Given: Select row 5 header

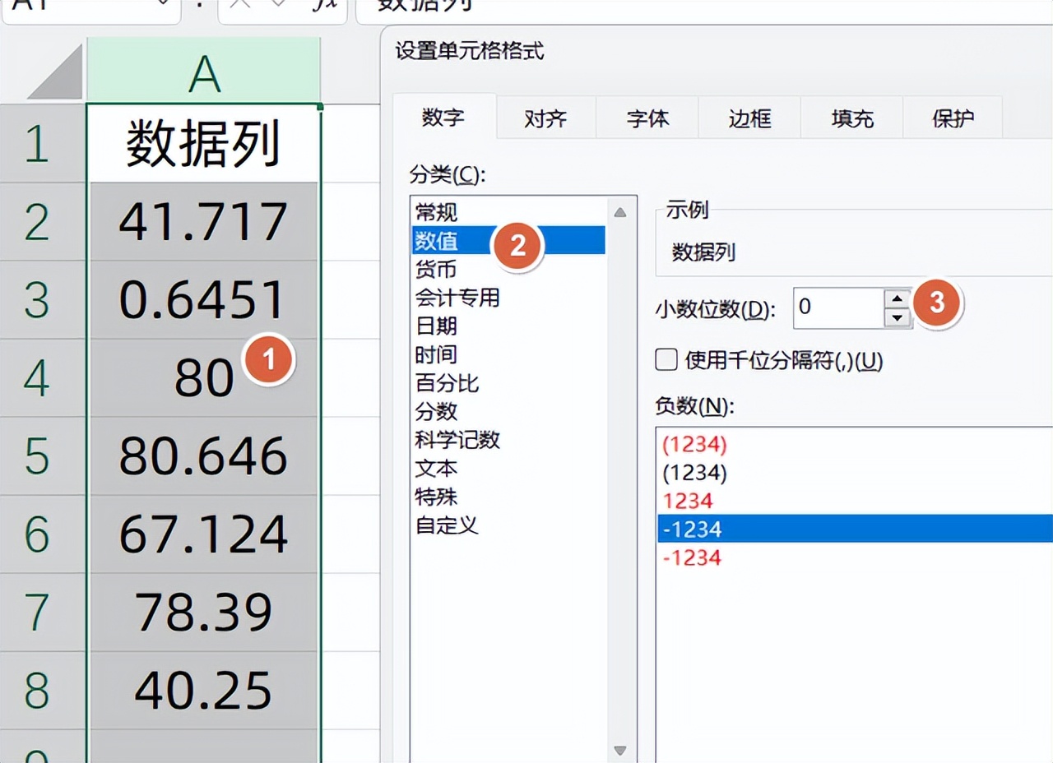Looking at the screenshot, I should click(x=43, y=456).
